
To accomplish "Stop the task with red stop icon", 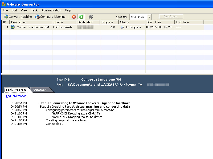I will [x=74, y=17].
